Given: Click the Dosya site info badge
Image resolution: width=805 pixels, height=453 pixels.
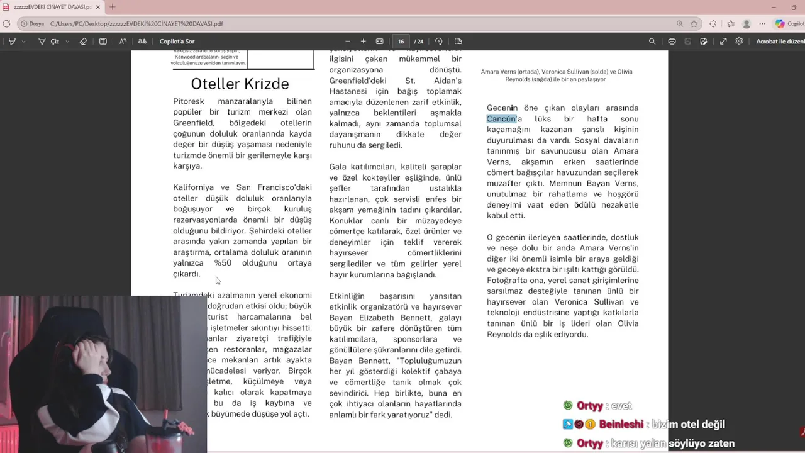Looking at the screenshot, I should click(x=32, y=24).
